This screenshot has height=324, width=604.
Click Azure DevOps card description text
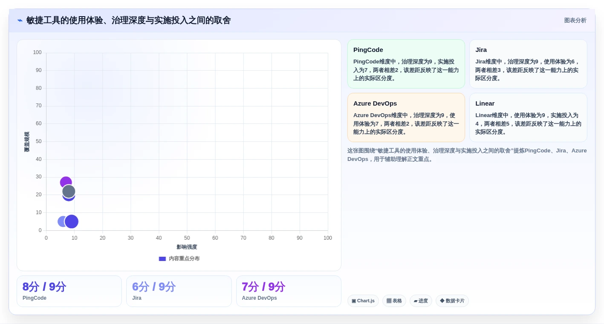pos(406,123)
